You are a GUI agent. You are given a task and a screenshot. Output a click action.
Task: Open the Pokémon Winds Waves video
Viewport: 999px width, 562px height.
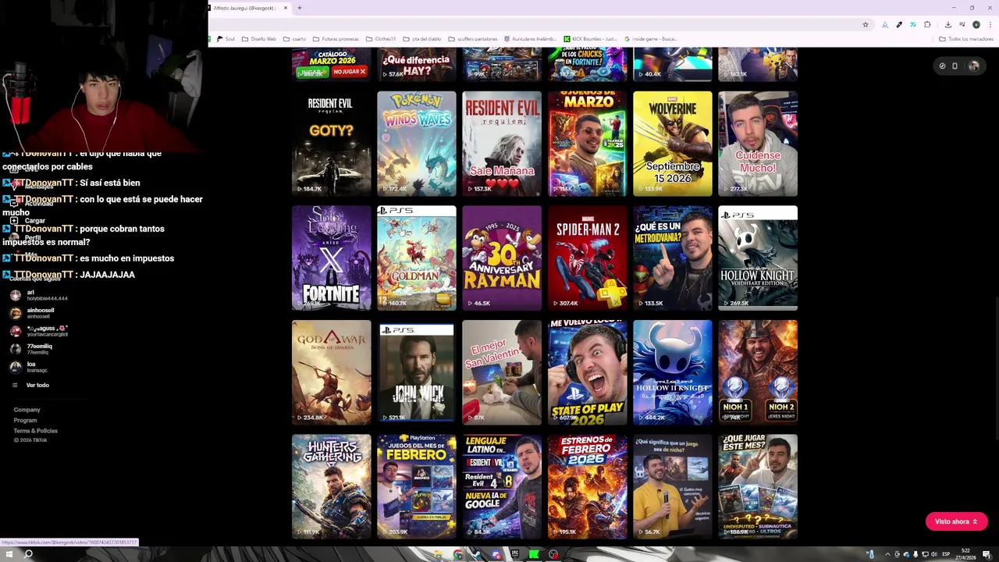(417, 143)
